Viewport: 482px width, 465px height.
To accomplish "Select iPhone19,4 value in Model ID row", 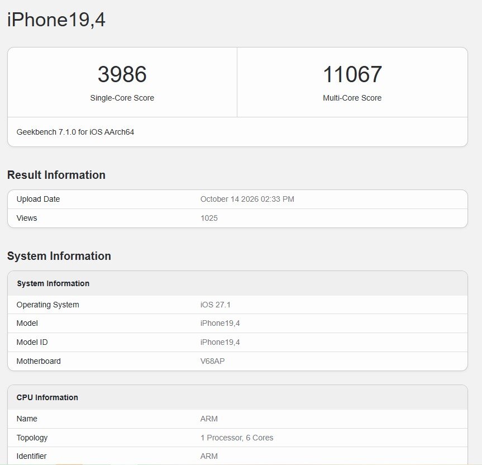I will [x=220, y=342].
